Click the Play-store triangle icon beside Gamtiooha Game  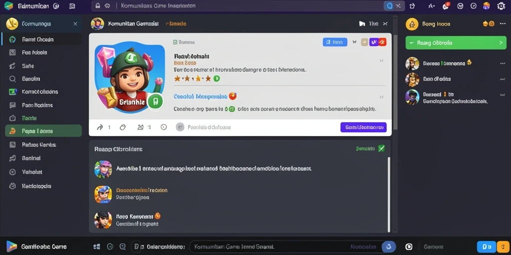click(x=11, y=247)
